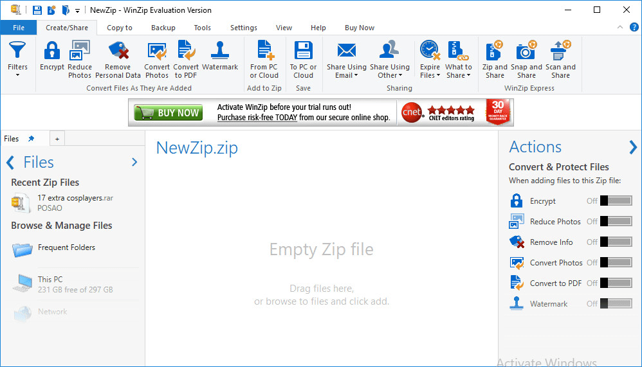
Task: Open the Share Using Other dropdown arrow
Action: (x=400, y=75)
